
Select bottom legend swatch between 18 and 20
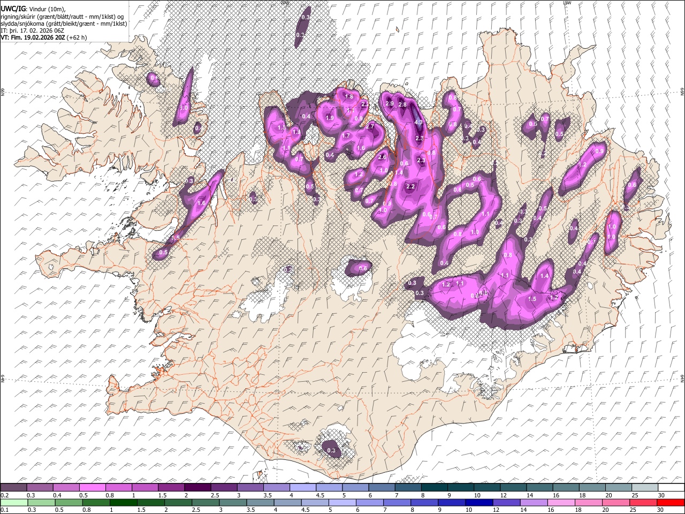click(588, 502)
